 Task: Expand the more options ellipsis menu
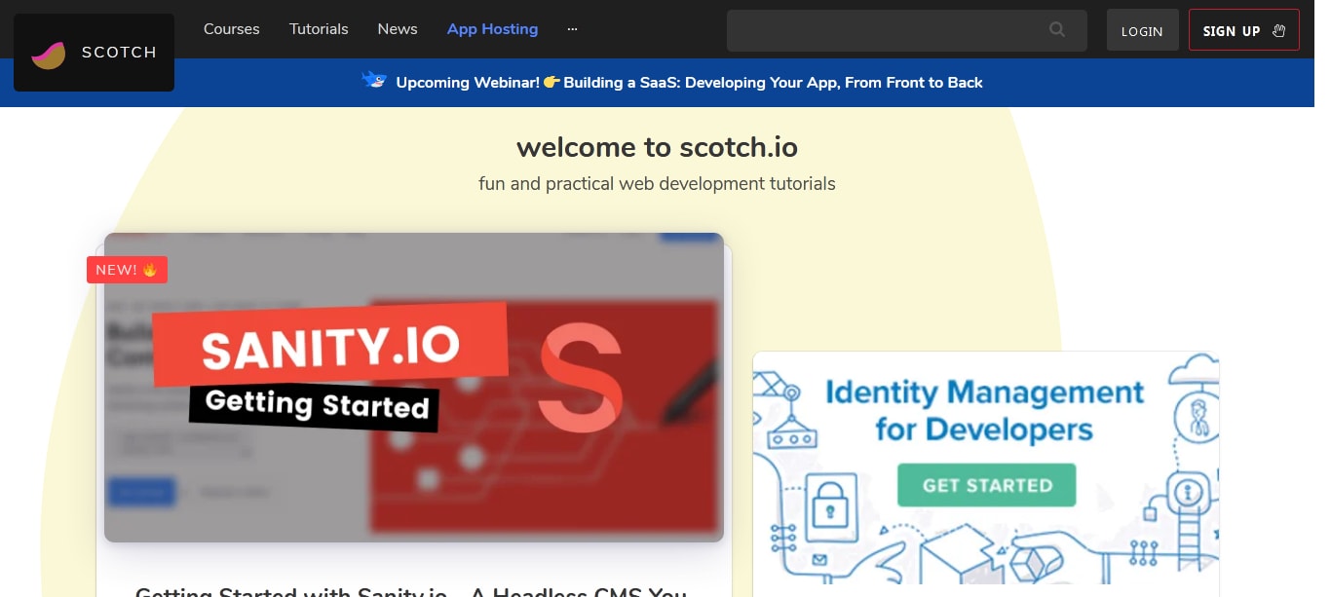coord(572,29)
